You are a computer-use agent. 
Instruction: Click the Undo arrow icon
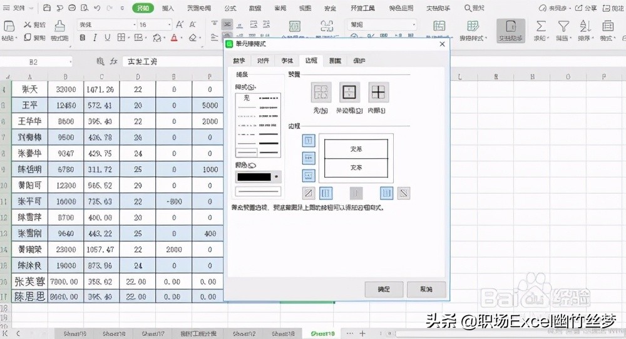coord(97,8)
